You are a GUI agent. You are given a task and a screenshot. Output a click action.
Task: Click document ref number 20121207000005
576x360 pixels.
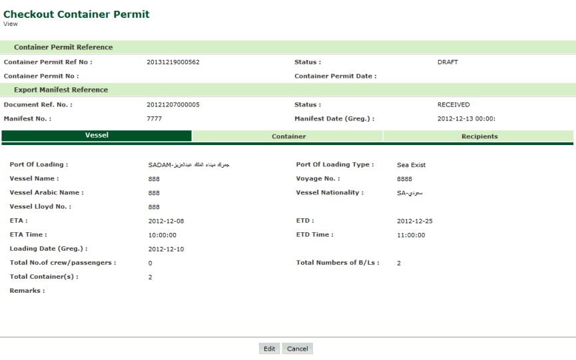[173, 105]
